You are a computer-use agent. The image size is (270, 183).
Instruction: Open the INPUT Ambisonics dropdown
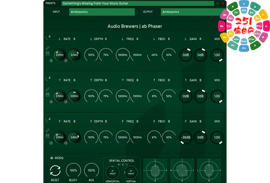coord(102,12)
